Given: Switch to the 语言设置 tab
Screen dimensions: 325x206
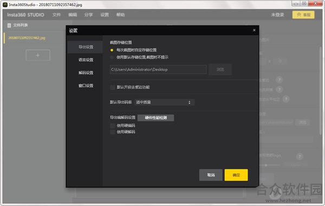Looking at the screenshot, I should pyautogui.click(x=85, y=60).
